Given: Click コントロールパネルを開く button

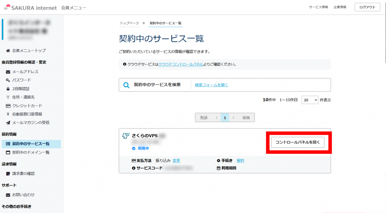Looking at the screenshot, I should click(x=298, y=142).
